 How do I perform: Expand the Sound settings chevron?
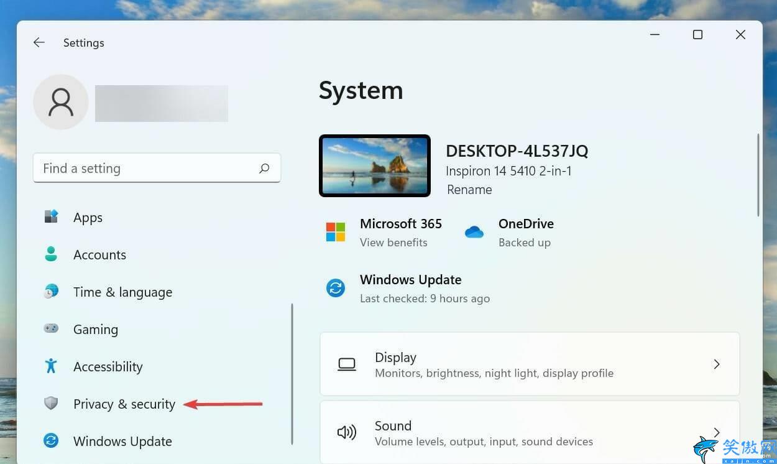[717, 432]
